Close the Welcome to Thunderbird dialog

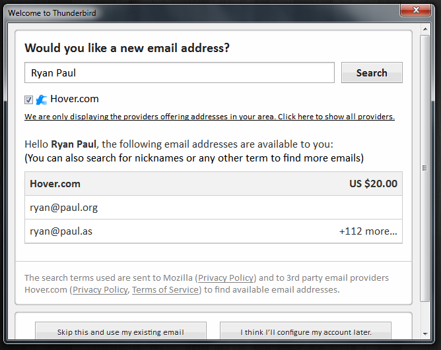coord(416,11)
